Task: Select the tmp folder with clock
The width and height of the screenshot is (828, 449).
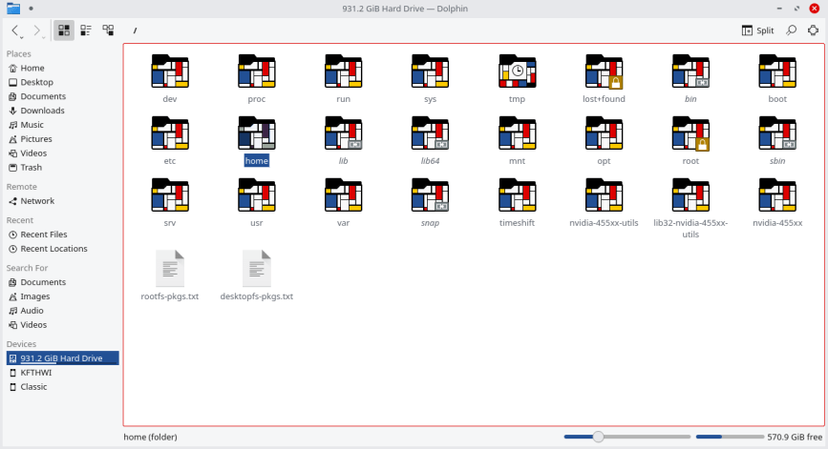Action: [x=517, y=71]
